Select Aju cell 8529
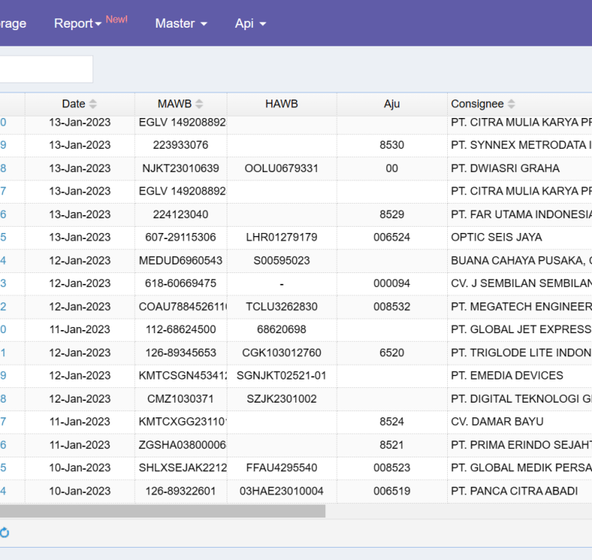Image resolution: width=592 pixels, height=560 pixels. point(392,214)
